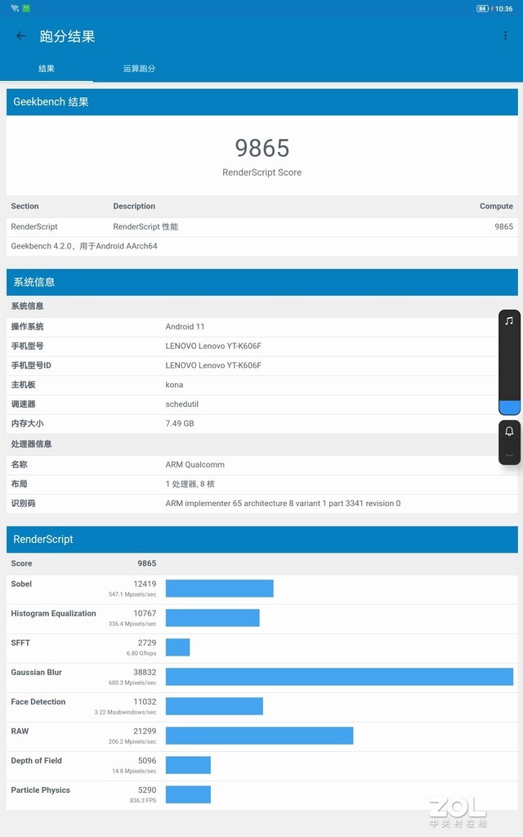Select the RenderScript 性能 description cell

[145, 227]
